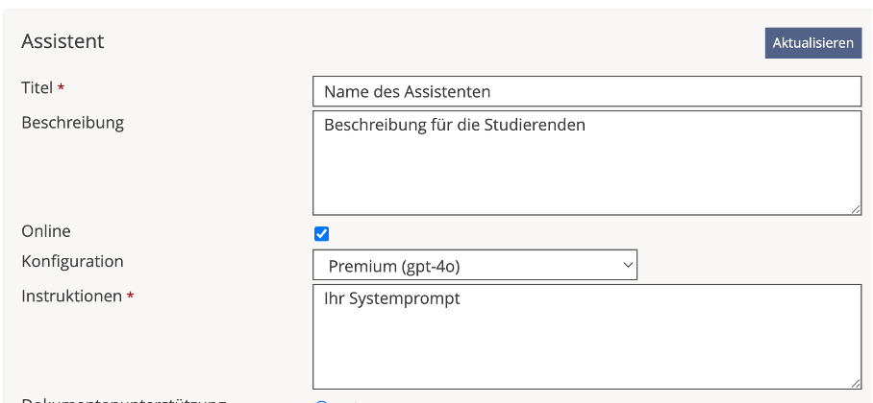The image size is (873, 403).
Task: Click the Titel field label
Action: (x=37, y=87)
